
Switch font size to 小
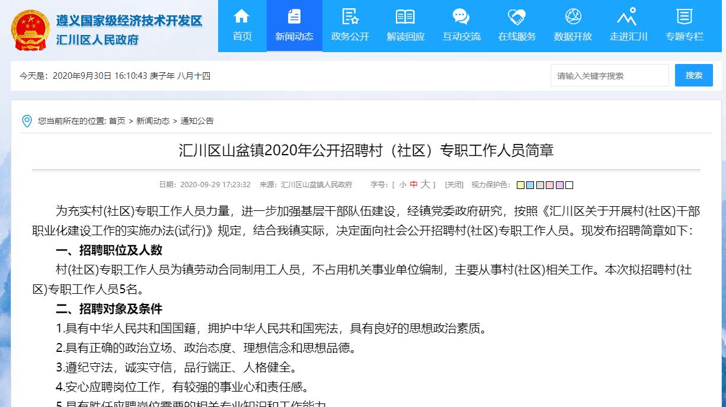[x=402, y=184]
